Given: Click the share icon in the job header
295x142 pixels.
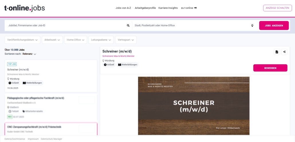Looking at the screenshot, I should (x=284, y=52).
